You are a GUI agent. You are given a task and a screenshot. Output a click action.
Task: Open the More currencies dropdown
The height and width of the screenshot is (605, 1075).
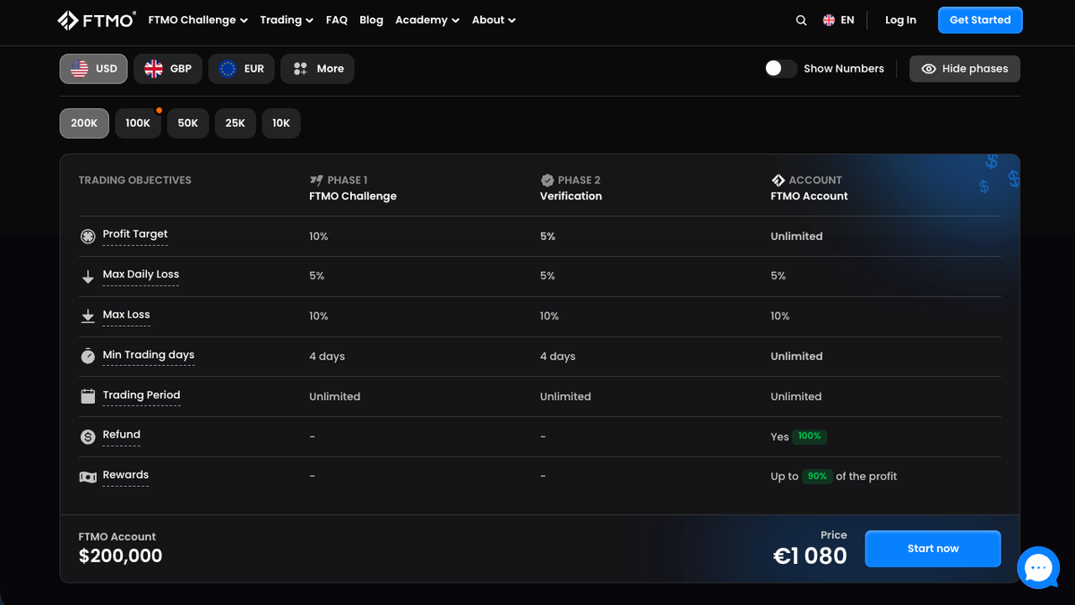pos(317,69)
